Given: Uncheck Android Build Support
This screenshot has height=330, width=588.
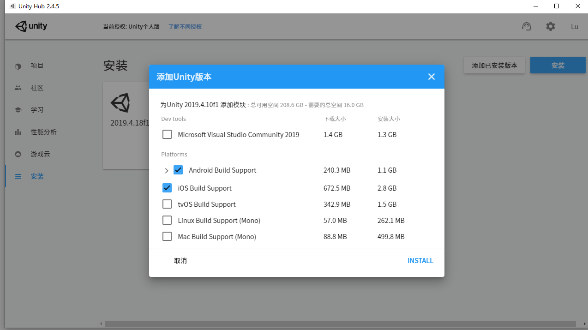Looking at the screenshot, I should [x=178, y=170].
